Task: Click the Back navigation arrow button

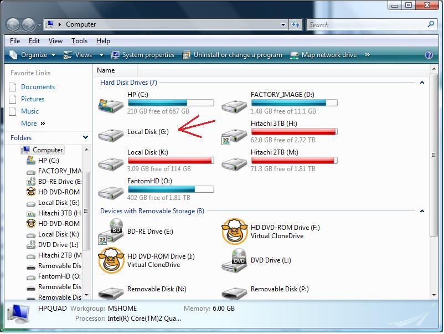Action: coord(13,24)
